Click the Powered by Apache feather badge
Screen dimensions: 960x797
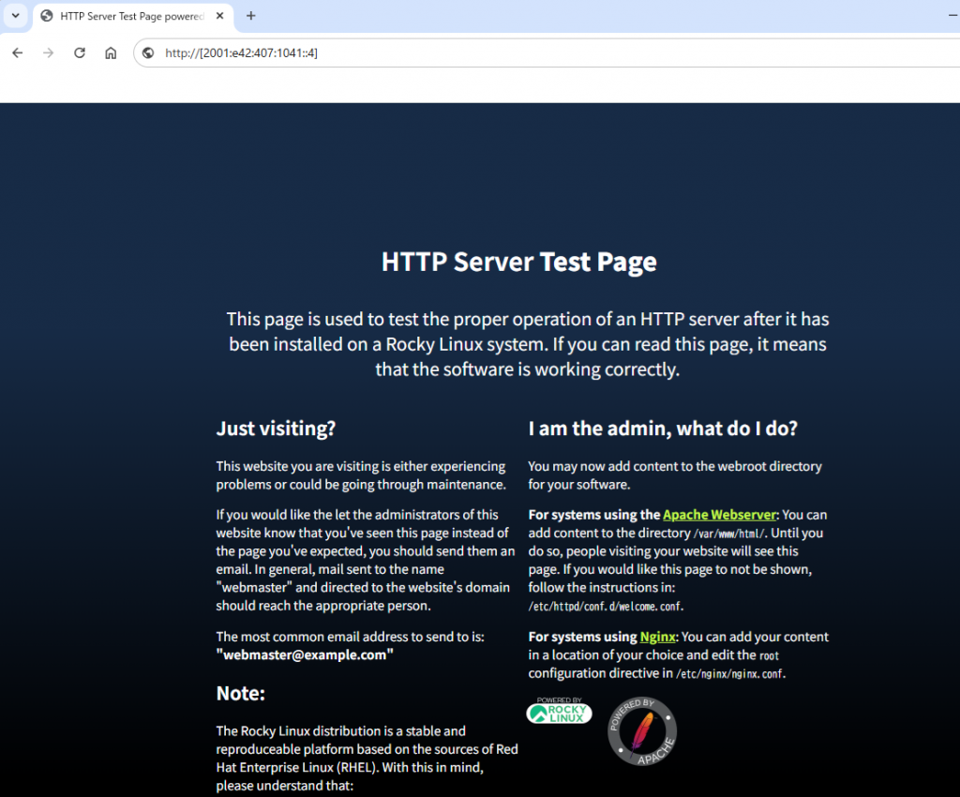point(641,731)
